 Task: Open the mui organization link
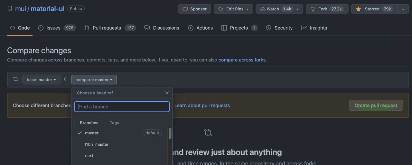(21, 9)
